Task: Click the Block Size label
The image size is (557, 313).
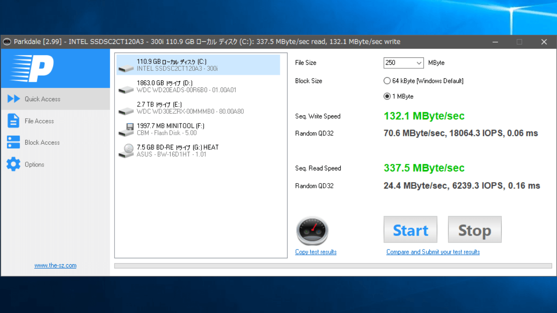Action: pos(308,81)
